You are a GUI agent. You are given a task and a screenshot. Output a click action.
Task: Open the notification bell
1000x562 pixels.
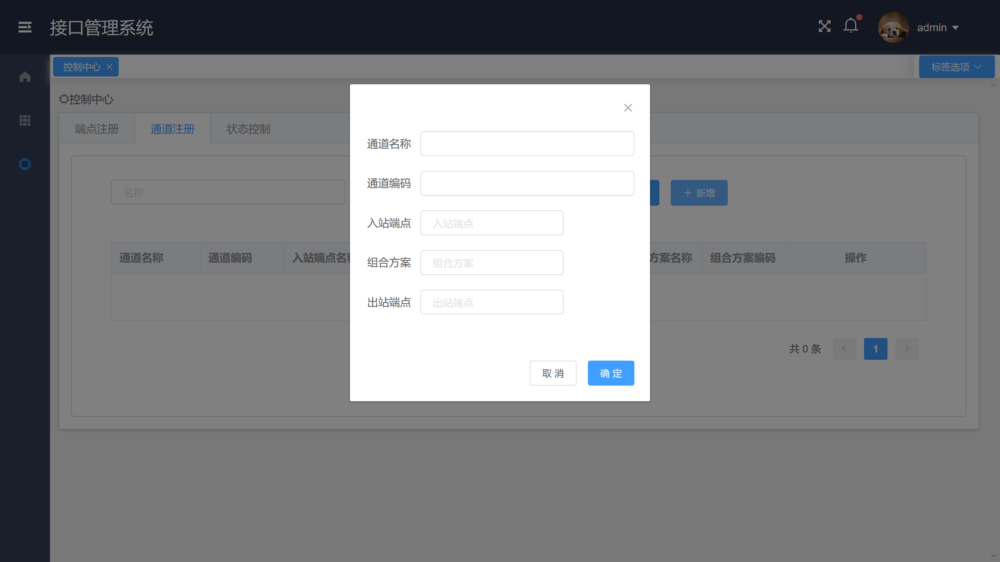tap(850, 26)
